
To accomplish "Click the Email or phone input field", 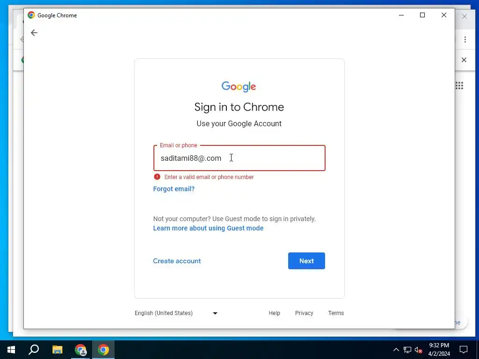I will (239, 158).
